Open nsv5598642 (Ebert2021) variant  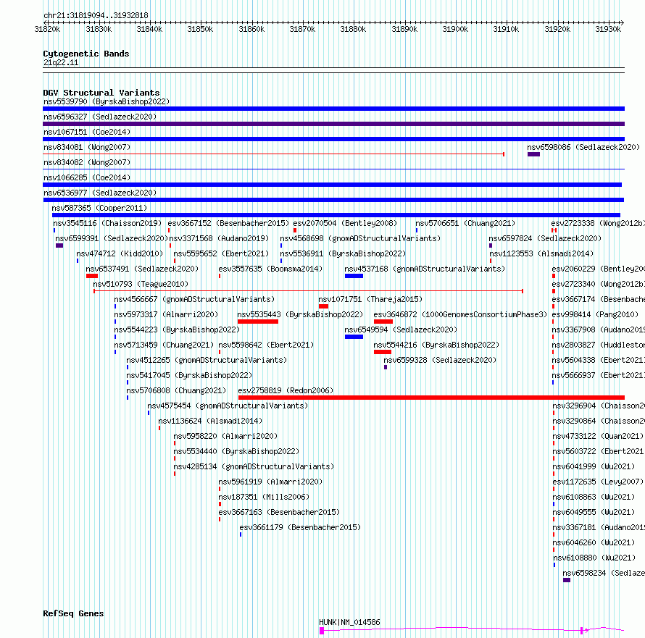click(266, 345)
